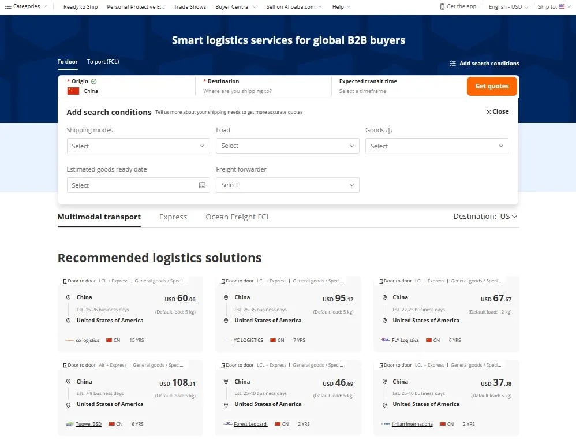Click the Add search conditions filter icon
The width and height of the screenshot is (576, 443).
452,64
